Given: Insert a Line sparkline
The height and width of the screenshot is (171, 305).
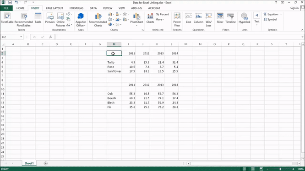Looking at the screenshot, I should coord(189,18).
